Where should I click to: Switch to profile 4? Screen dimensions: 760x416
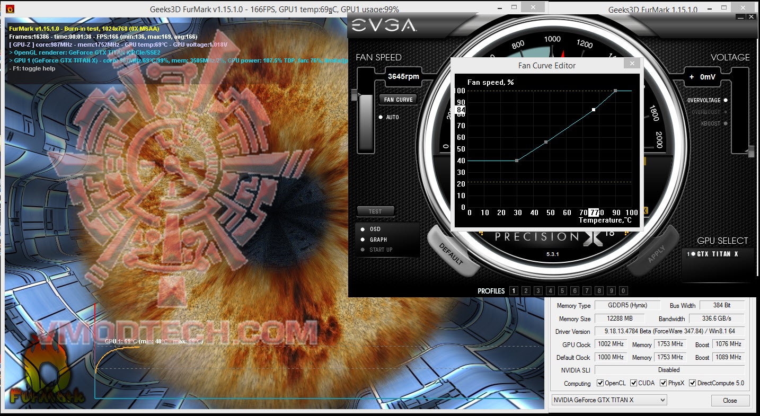click(x=550, y=290)
